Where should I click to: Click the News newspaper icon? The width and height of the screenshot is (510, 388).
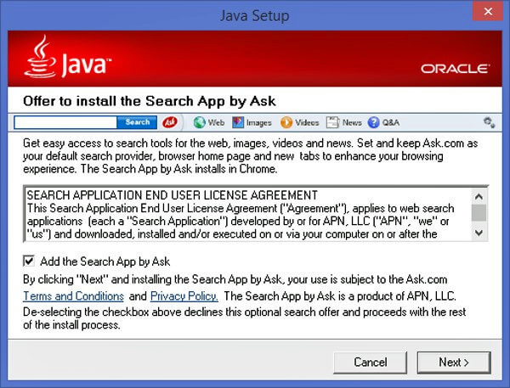pos(332,122)
